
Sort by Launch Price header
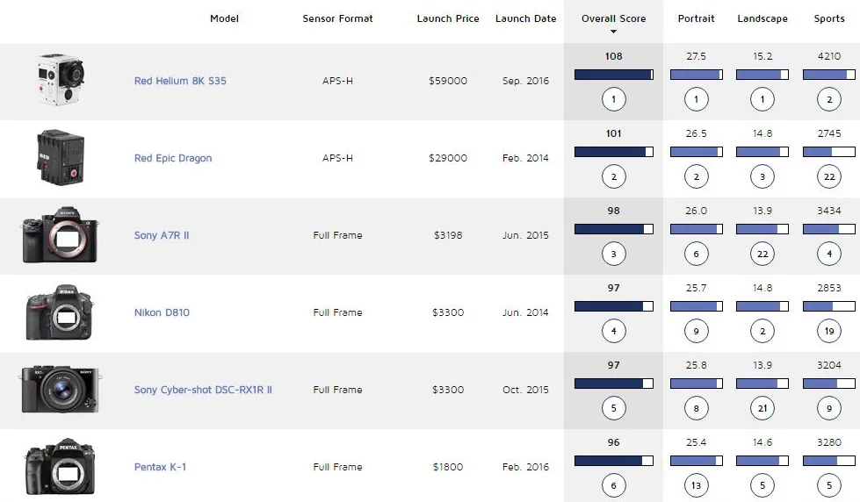pos(447,18)
